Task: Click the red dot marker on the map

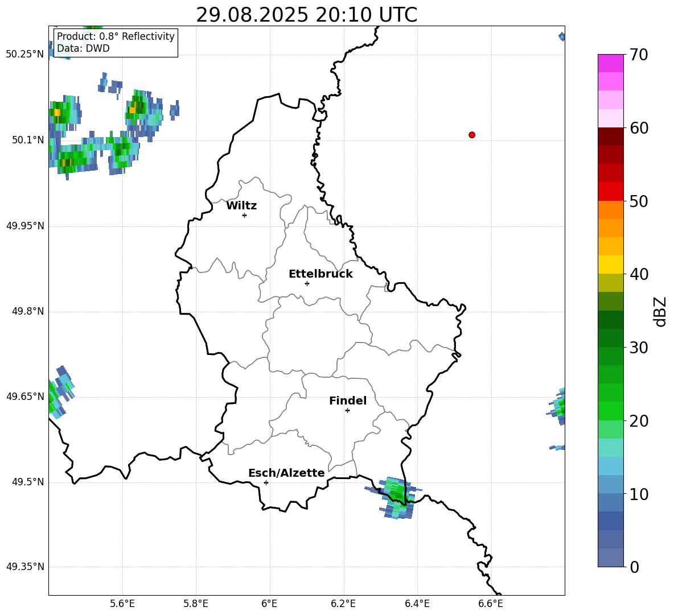Action: pos(471,135)
